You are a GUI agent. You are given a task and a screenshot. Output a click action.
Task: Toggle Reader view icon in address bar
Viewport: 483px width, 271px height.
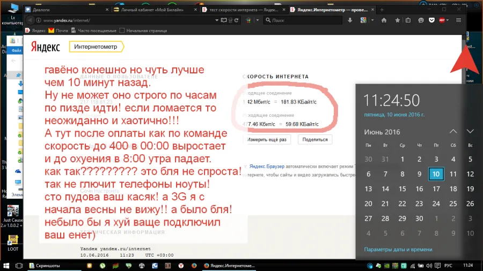point(224,20)
